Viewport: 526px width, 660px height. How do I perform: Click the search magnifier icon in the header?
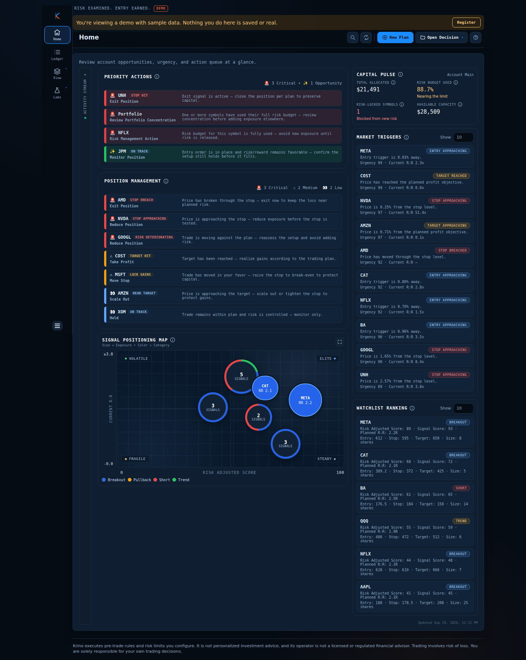click(353, 37)
